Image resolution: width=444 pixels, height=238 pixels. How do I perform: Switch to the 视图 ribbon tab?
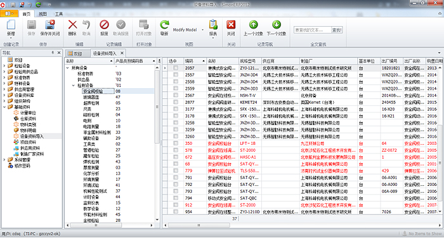pyautogui.click(x=42, y=14)
